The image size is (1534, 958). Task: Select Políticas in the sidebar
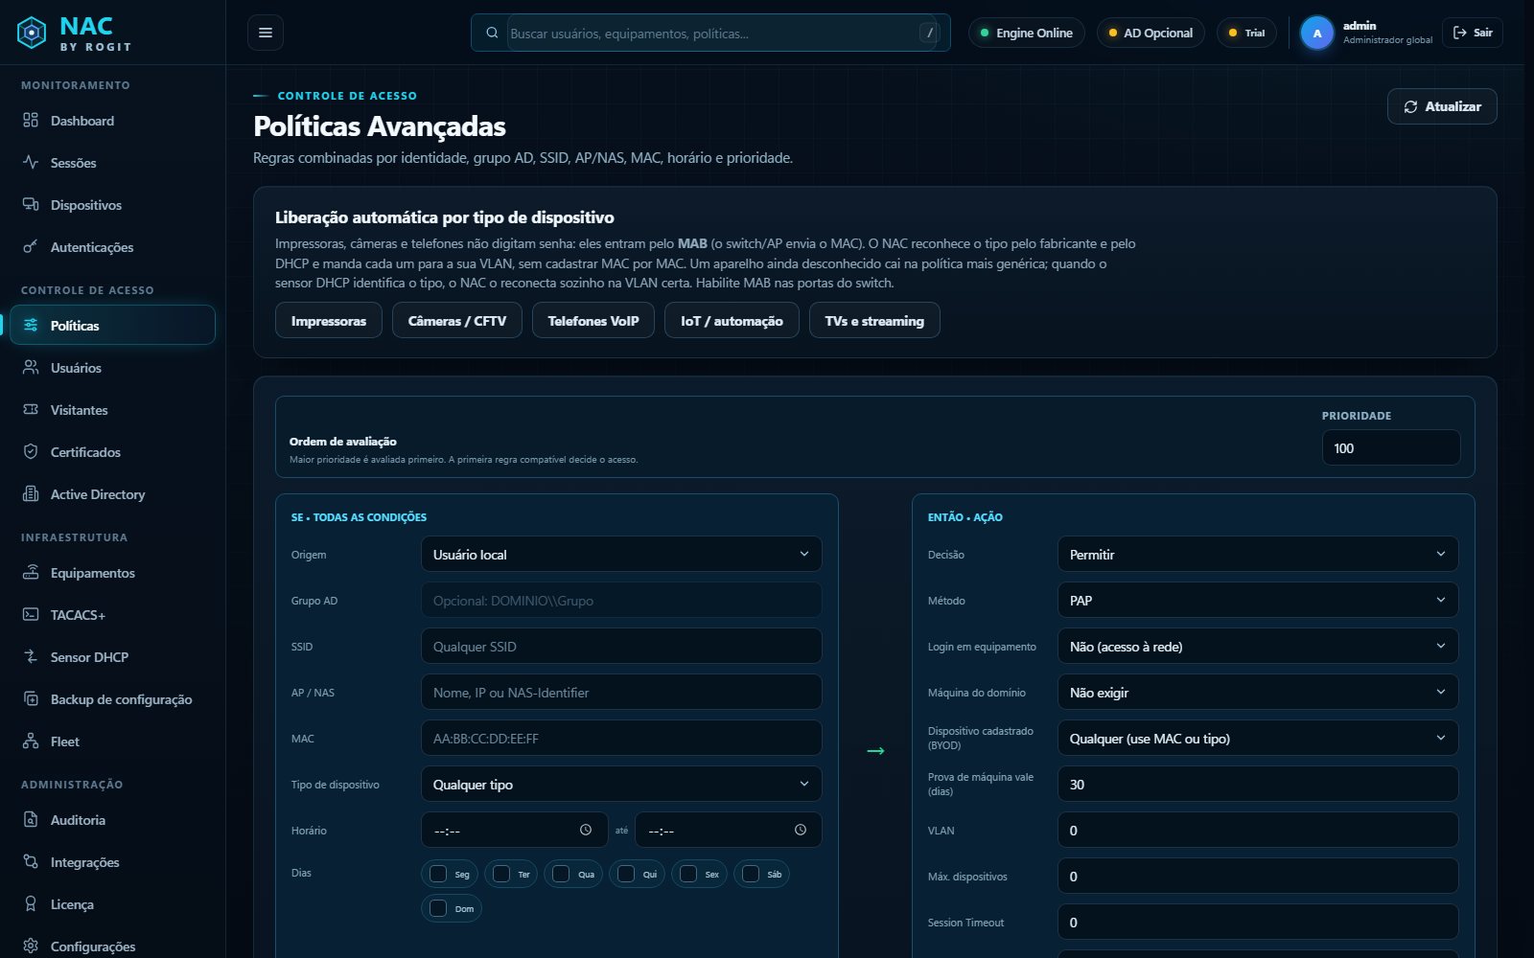click(x=112, y=325)
